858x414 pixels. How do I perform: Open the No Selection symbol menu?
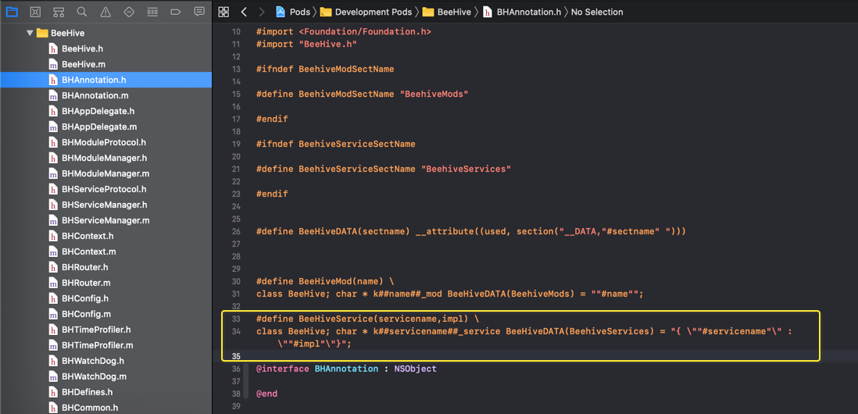[597, 12]
